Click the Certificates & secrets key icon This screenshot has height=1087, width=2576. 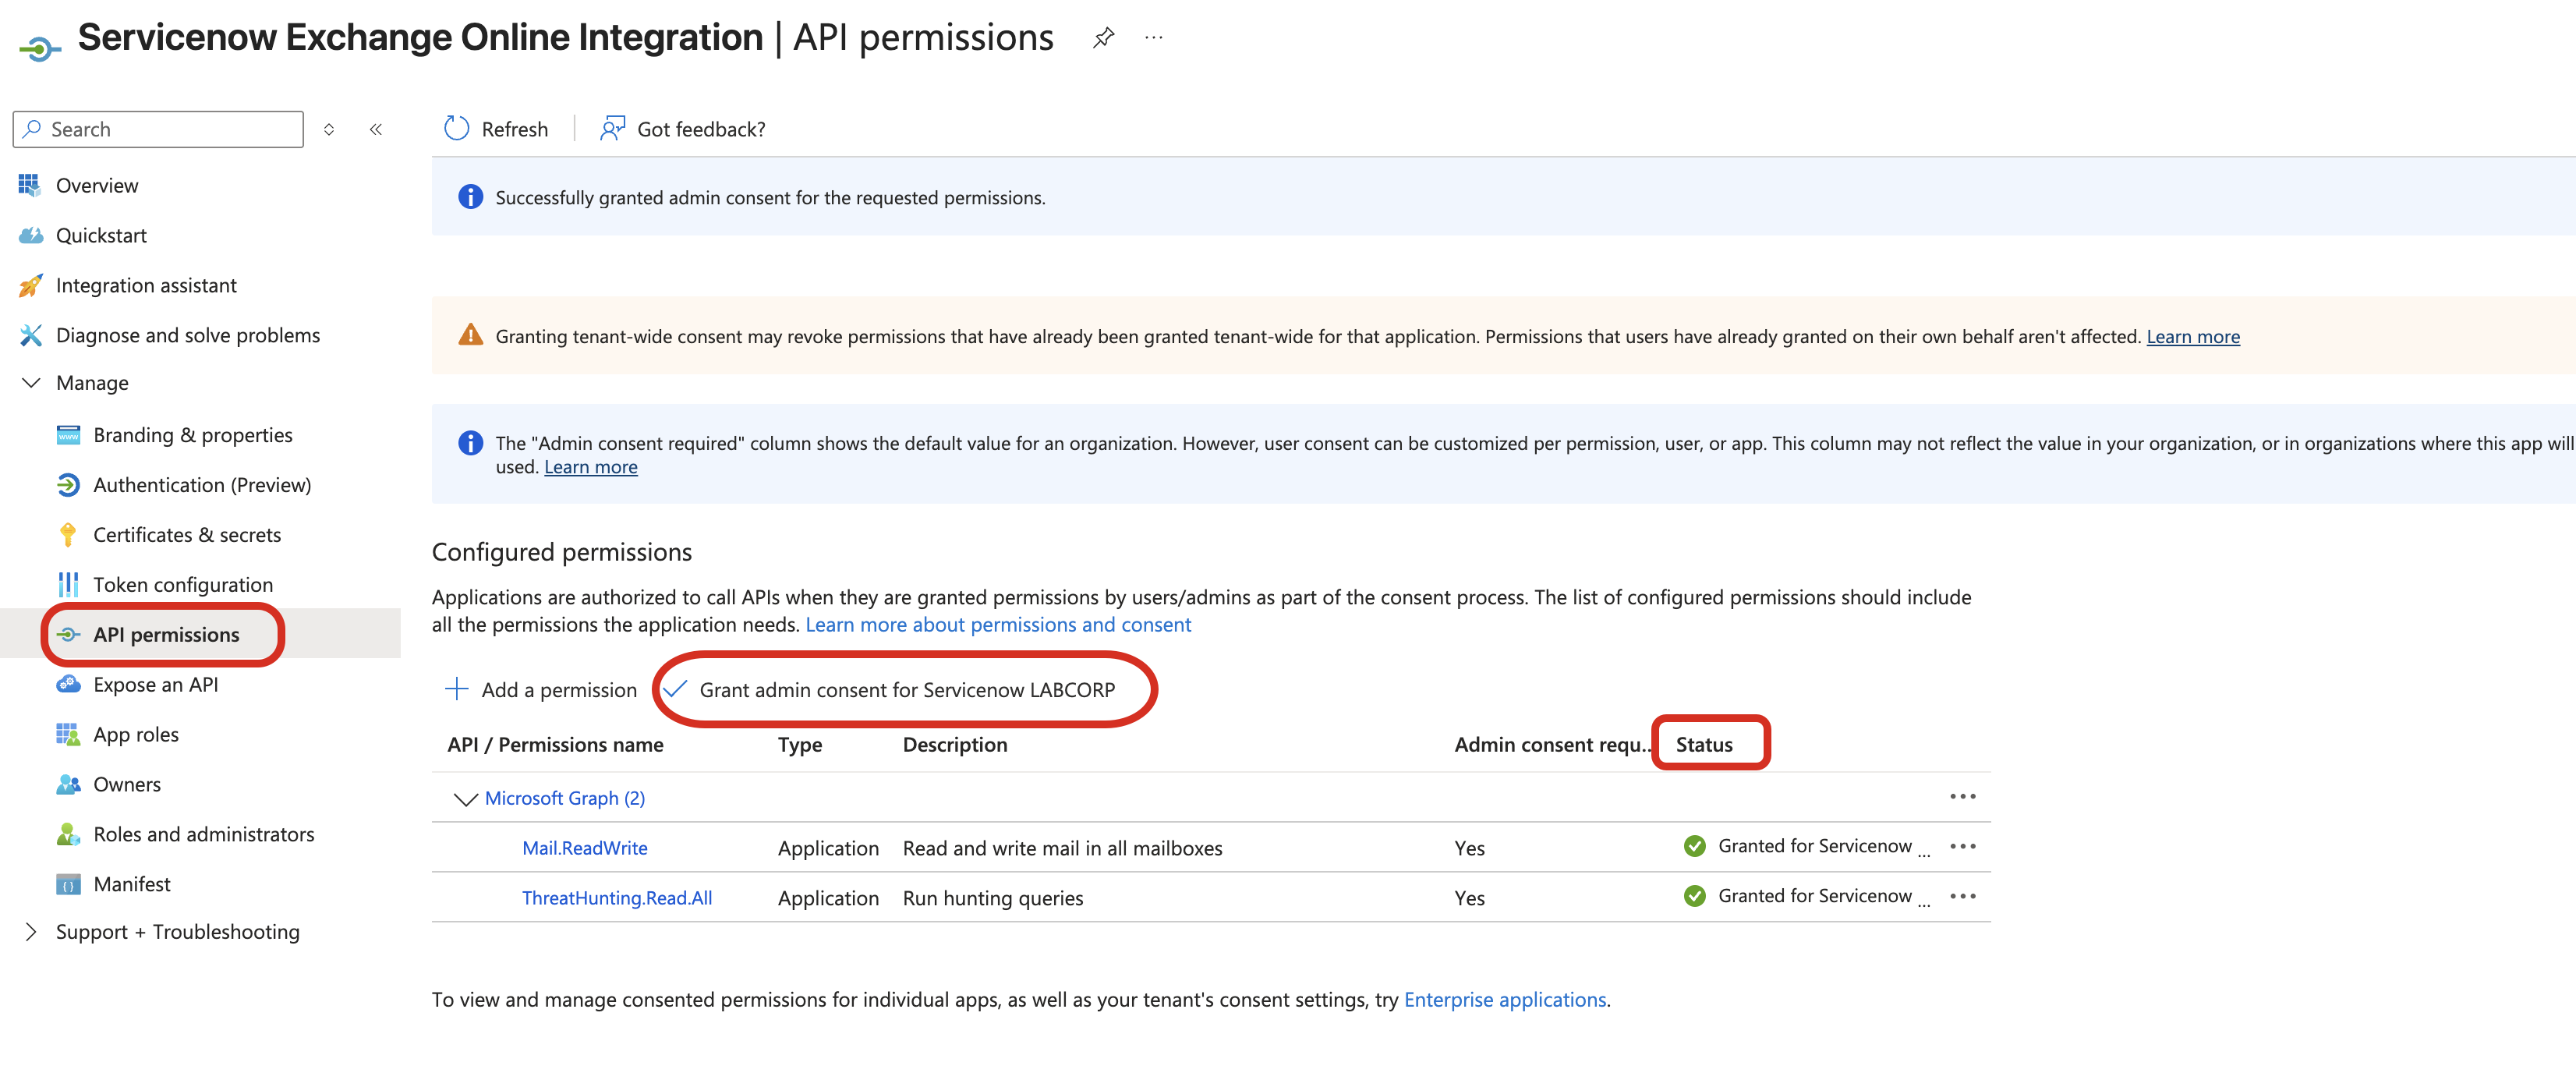(68, 535)
